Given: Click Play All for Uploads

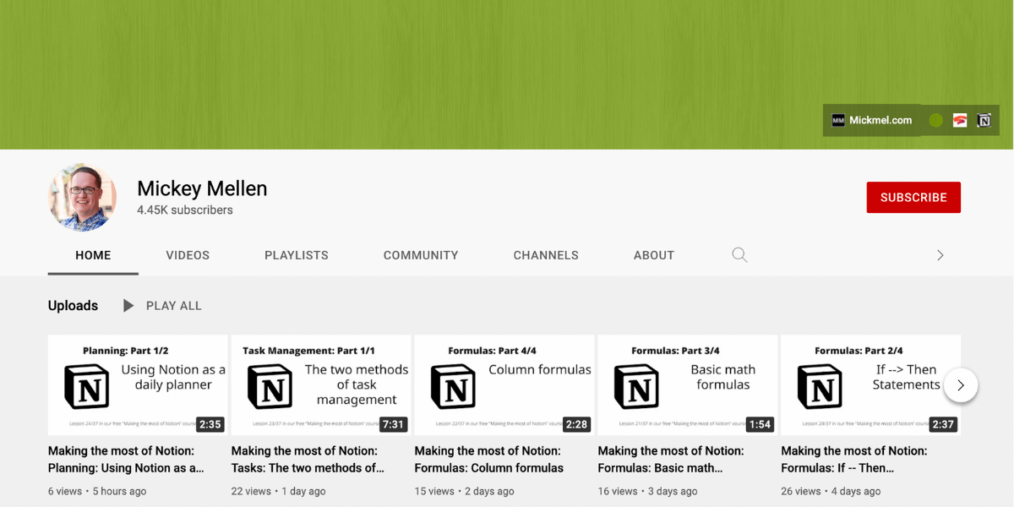Looking at the screenshot, I should point(162,306).
